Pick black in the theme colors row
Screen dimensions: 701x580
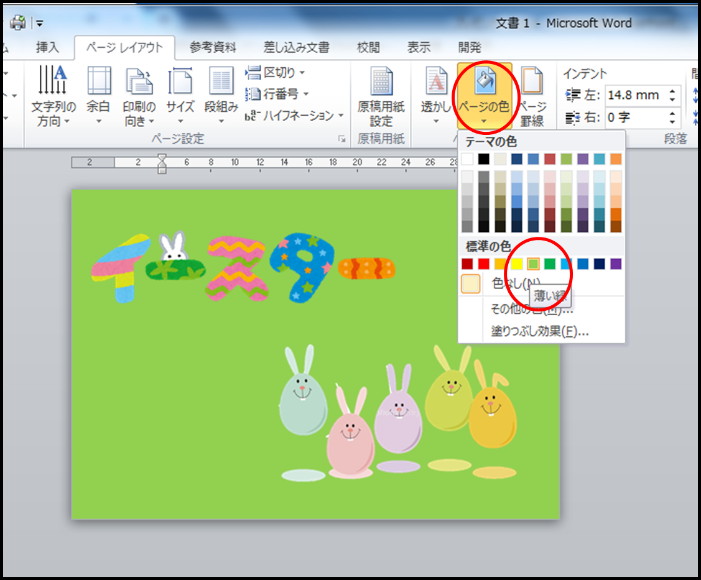pyautogui.click(x=484, y=159)
